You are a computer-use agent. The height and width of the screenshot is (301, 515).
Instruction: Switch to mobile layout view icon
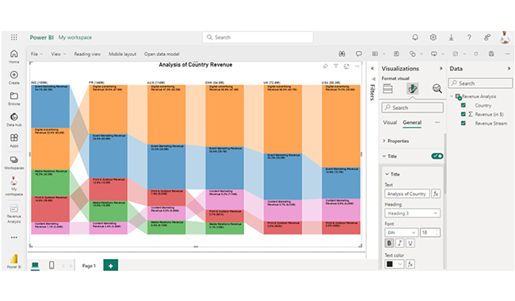click(51, 265)
